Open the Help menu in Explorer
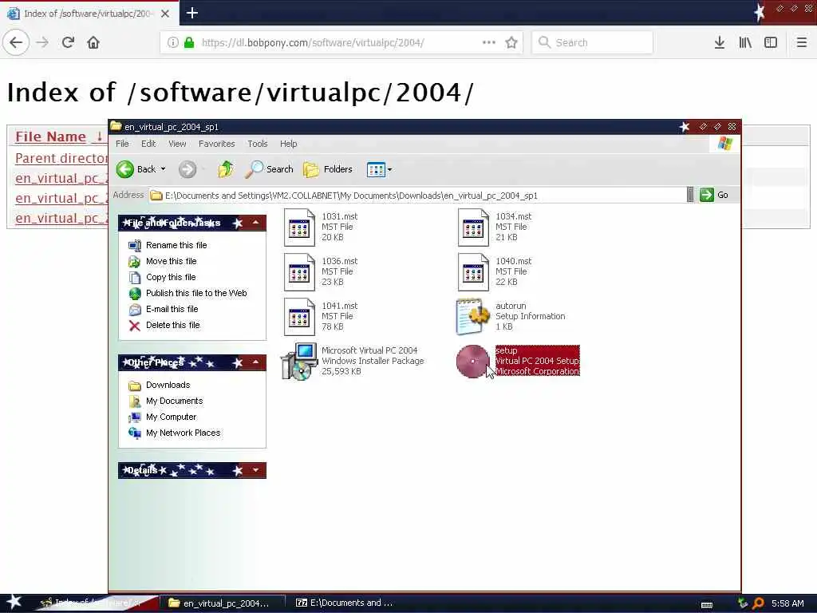Viewport: 817px width, 613px height. [289, 144]
